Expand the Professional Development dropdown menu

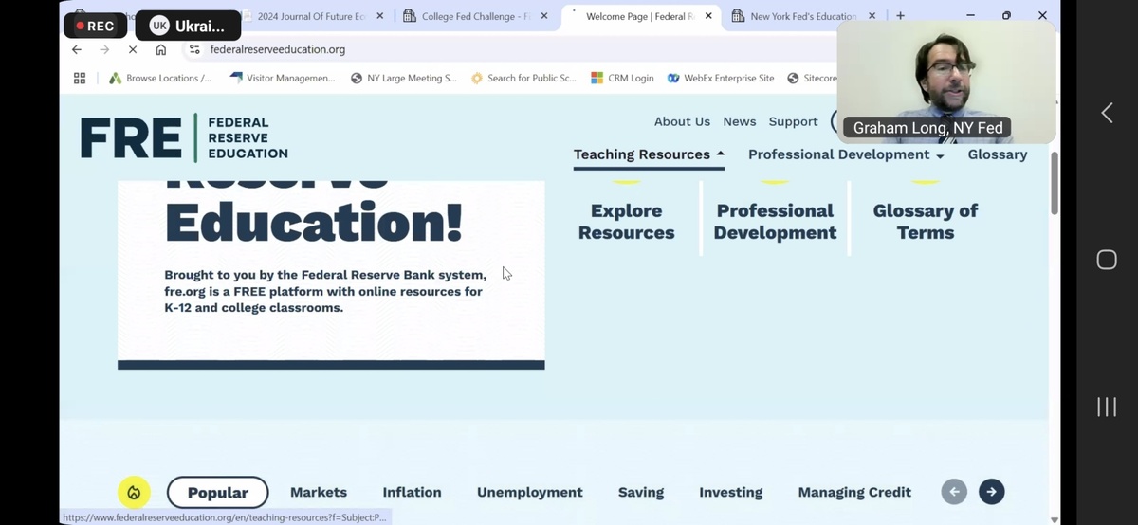[846, 154]
